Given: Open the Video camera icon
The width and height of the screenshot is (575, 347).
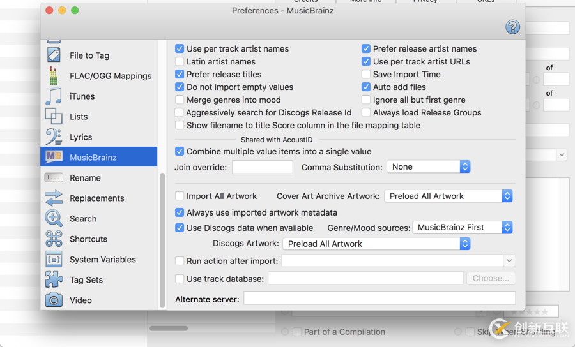Looking at the screenshot, I should click(54, 300).
